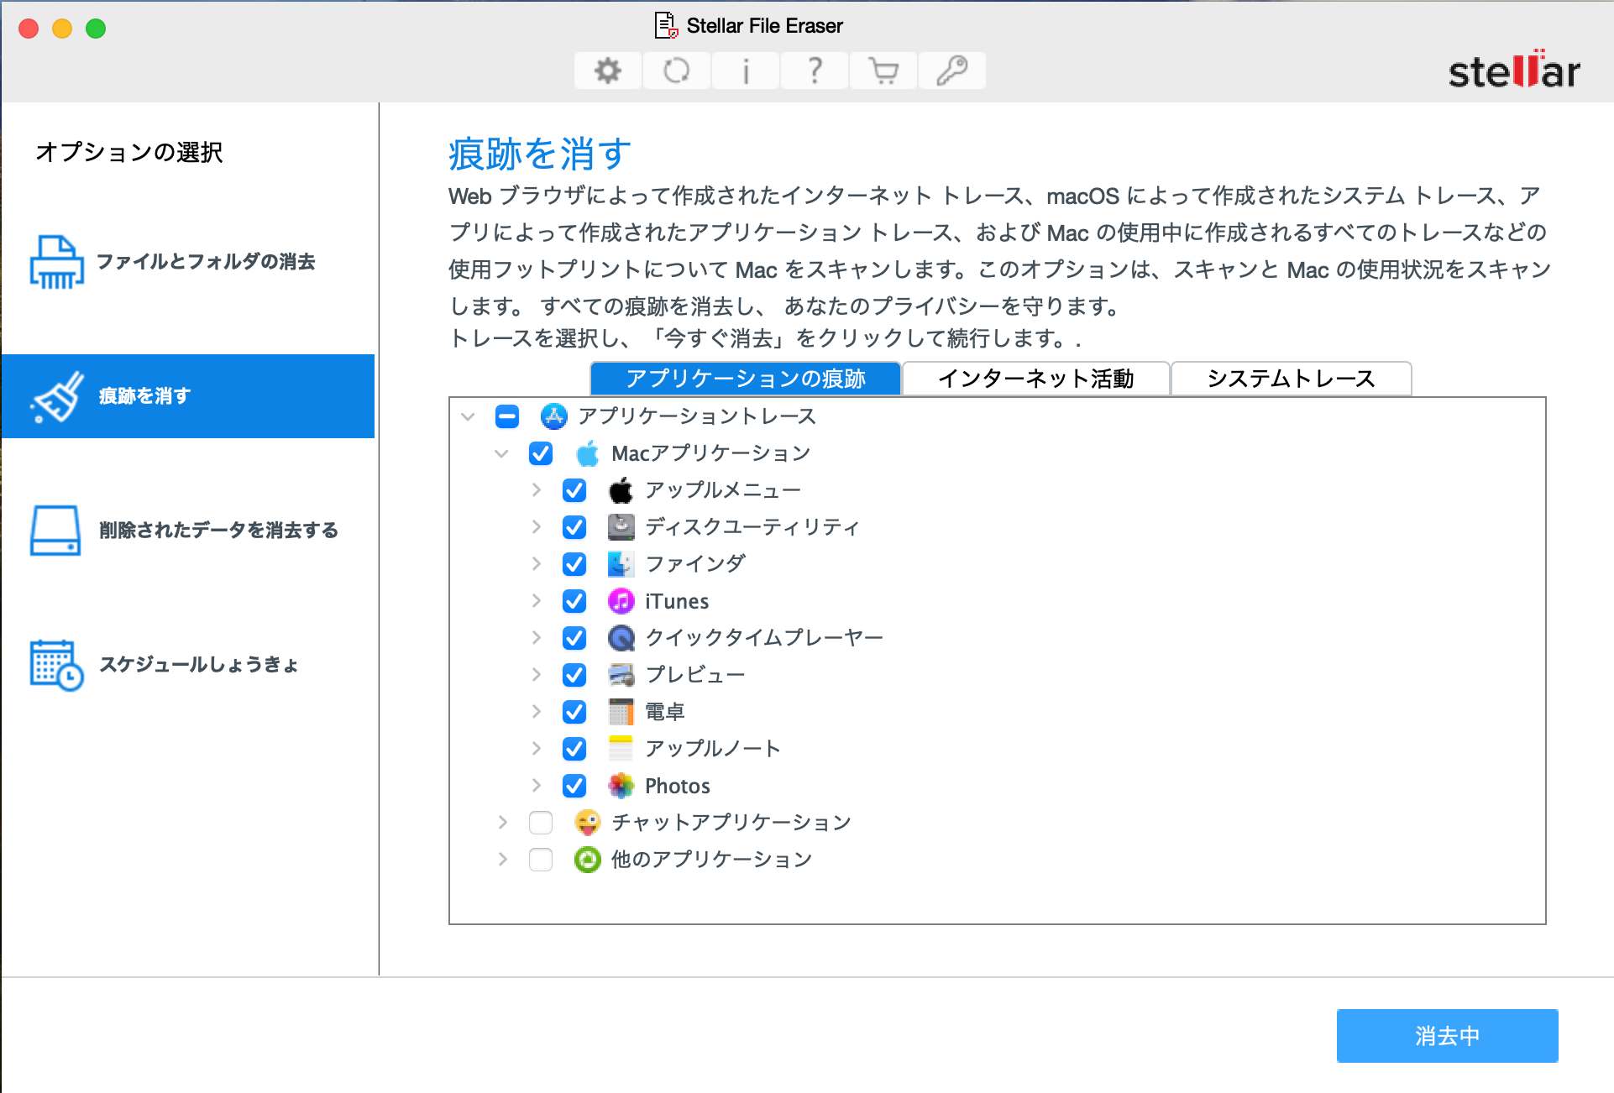This screenshot has height=1093, width=1614.
Task: Select 削除されたデータを消去する sidebar option
Action: click(188, 531)
